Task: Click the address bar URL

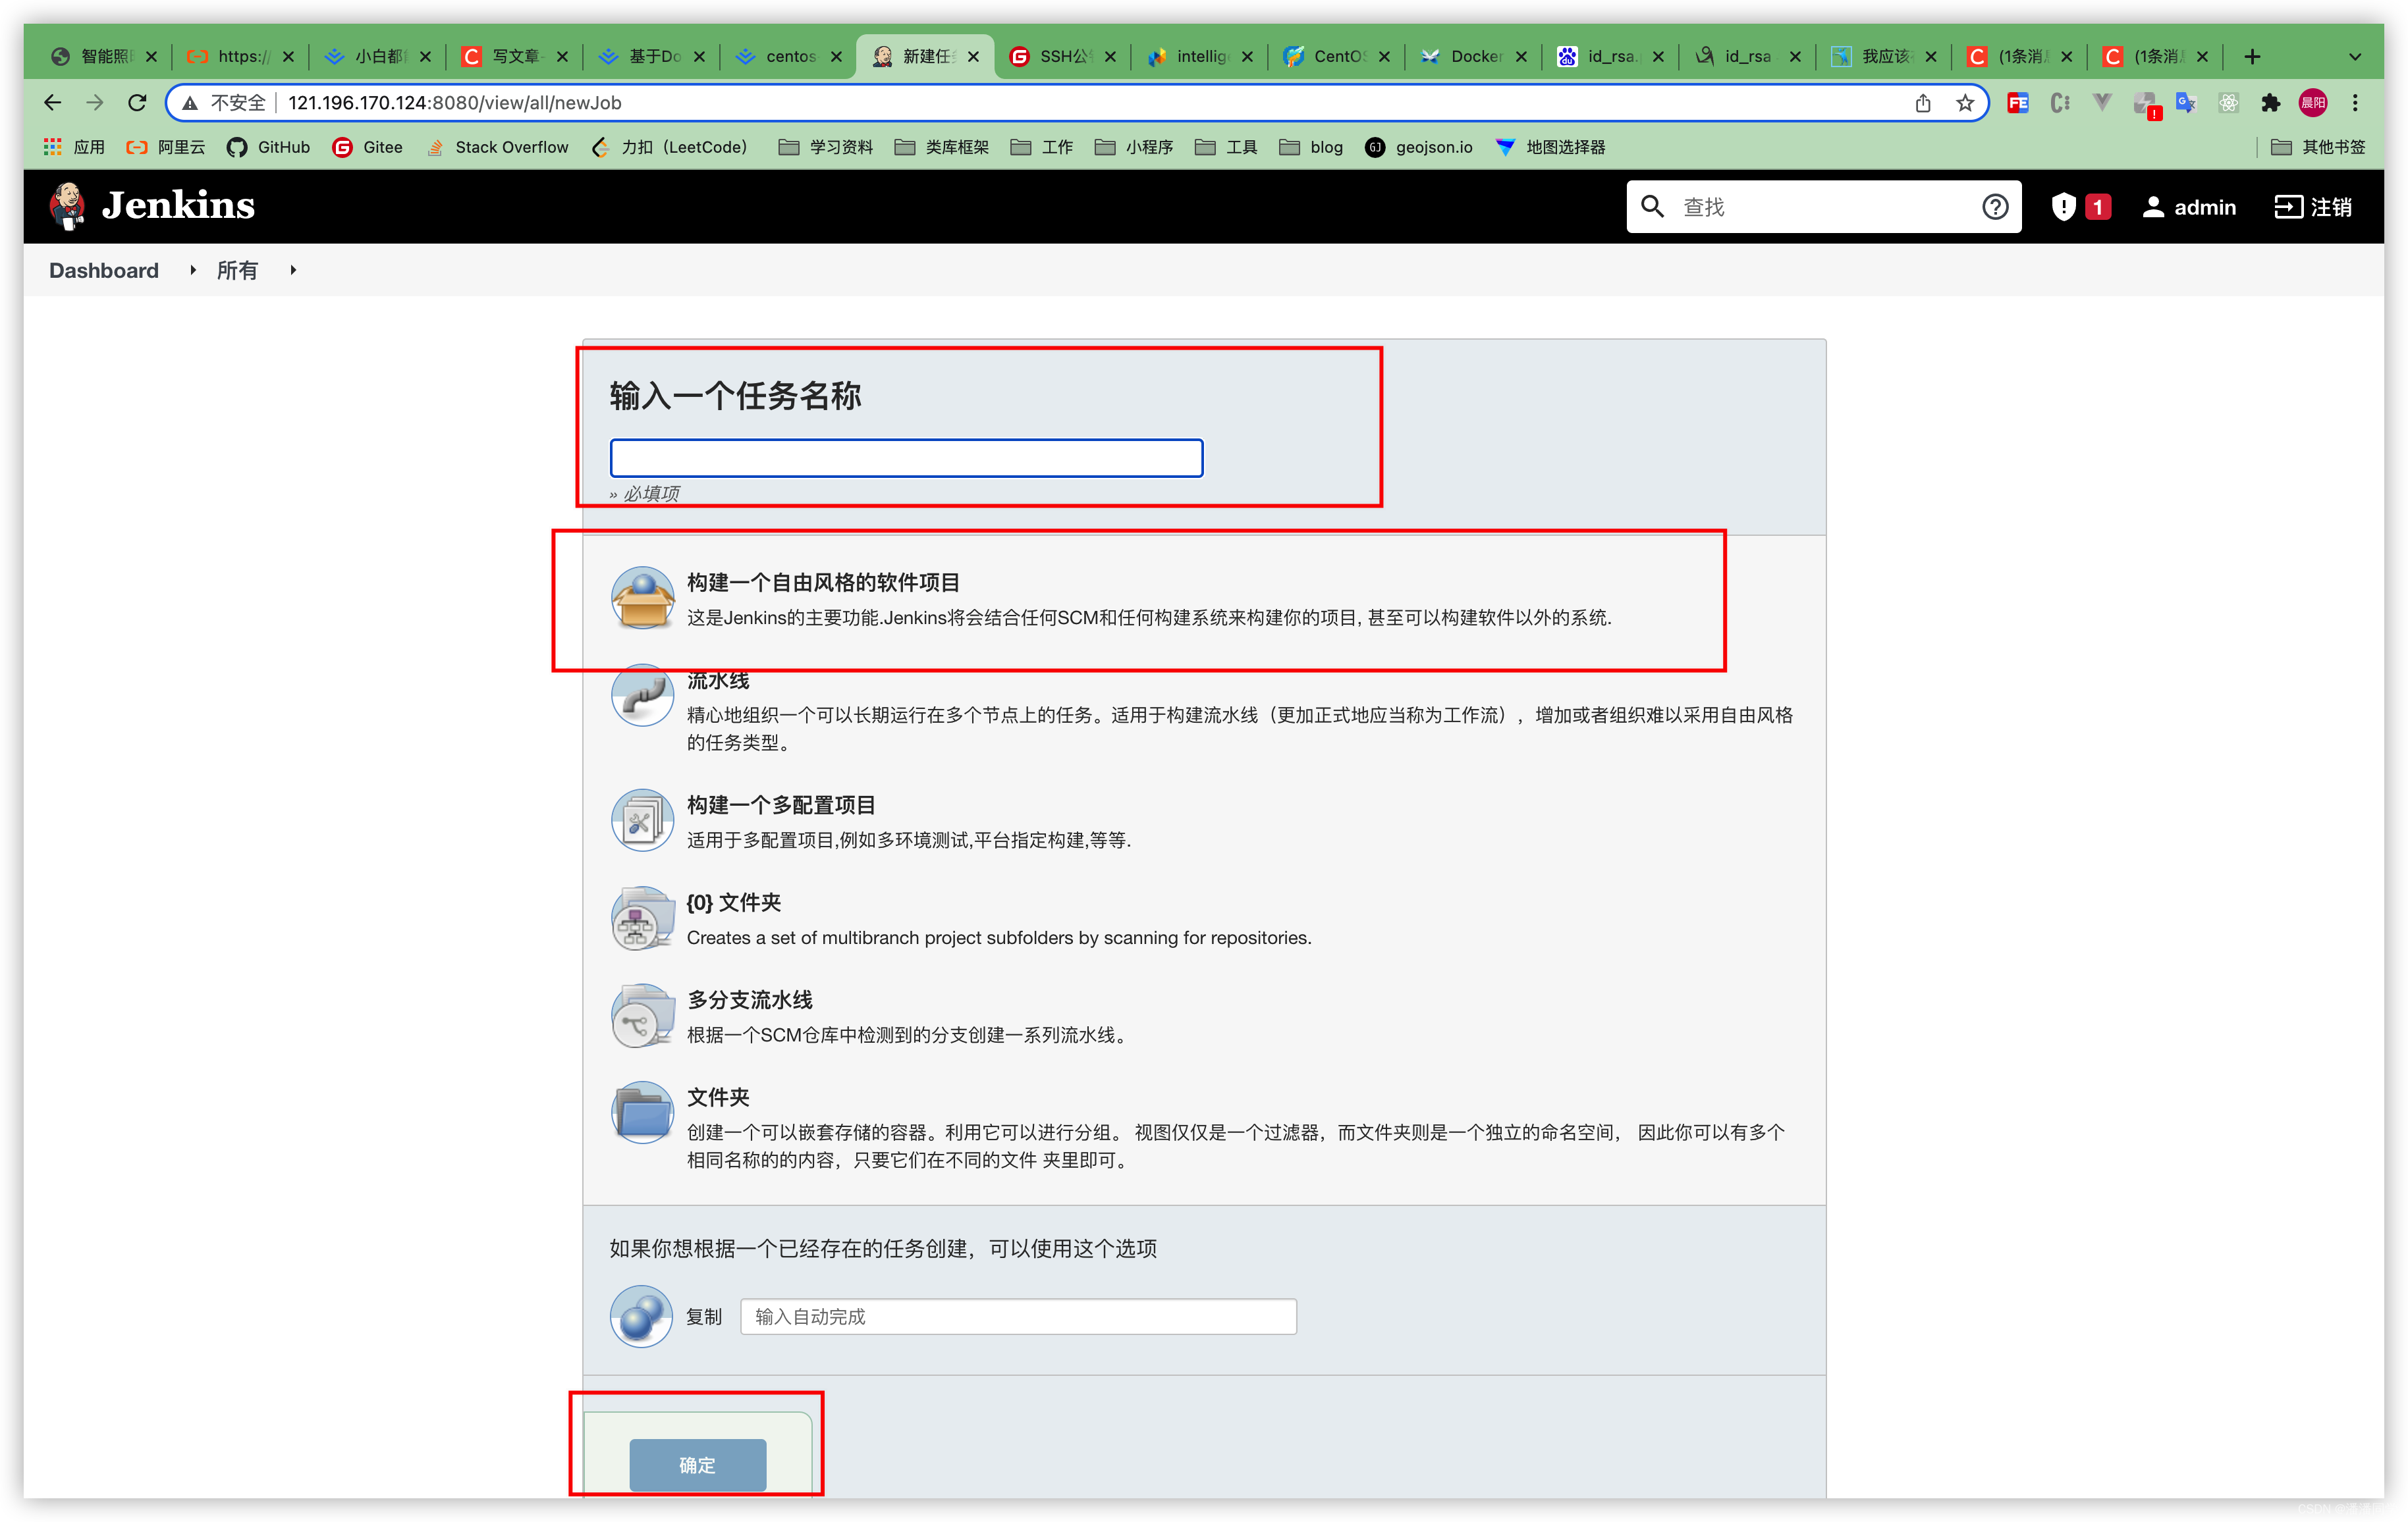Action: point(455,103)
